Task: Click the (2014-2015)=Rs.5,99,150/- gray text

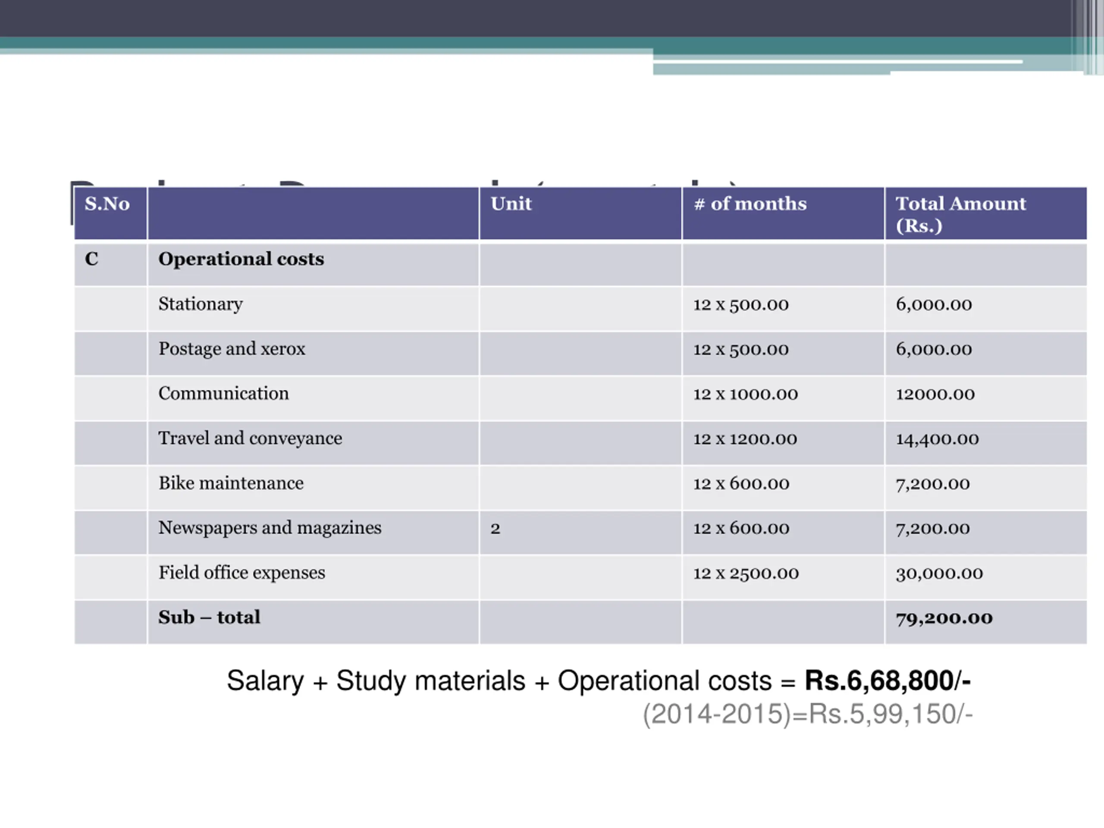Action: (808, 714)
